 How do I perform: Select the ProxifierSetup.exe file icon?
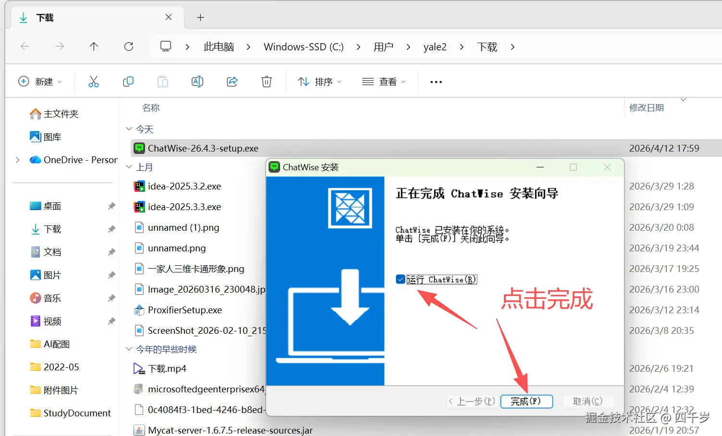tap(139, 310)
